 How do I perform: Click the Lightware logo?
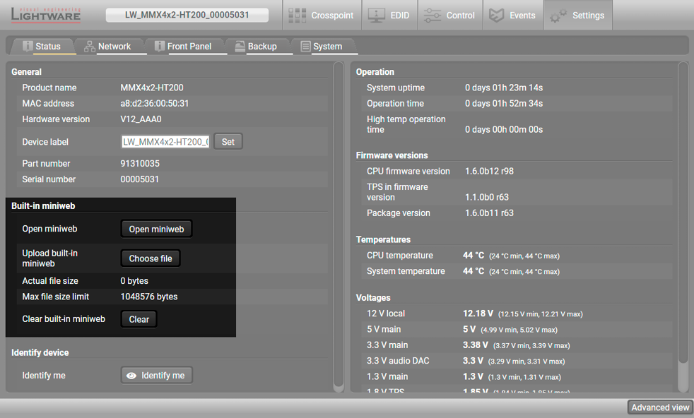46,15
